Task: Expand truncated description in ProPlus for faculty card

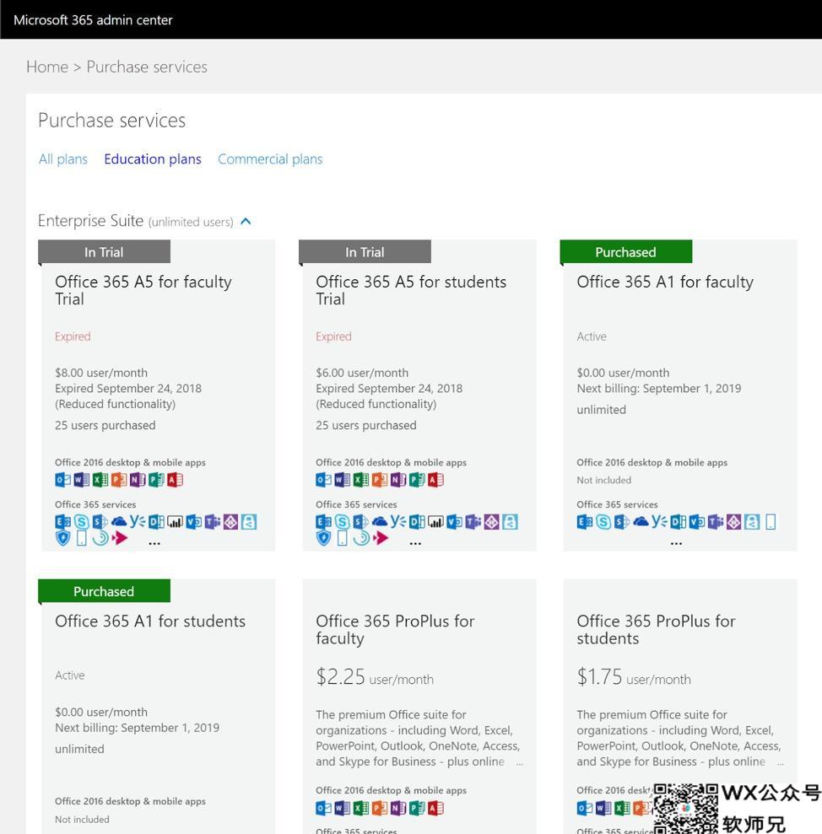Action: click(x=520, y=764)
